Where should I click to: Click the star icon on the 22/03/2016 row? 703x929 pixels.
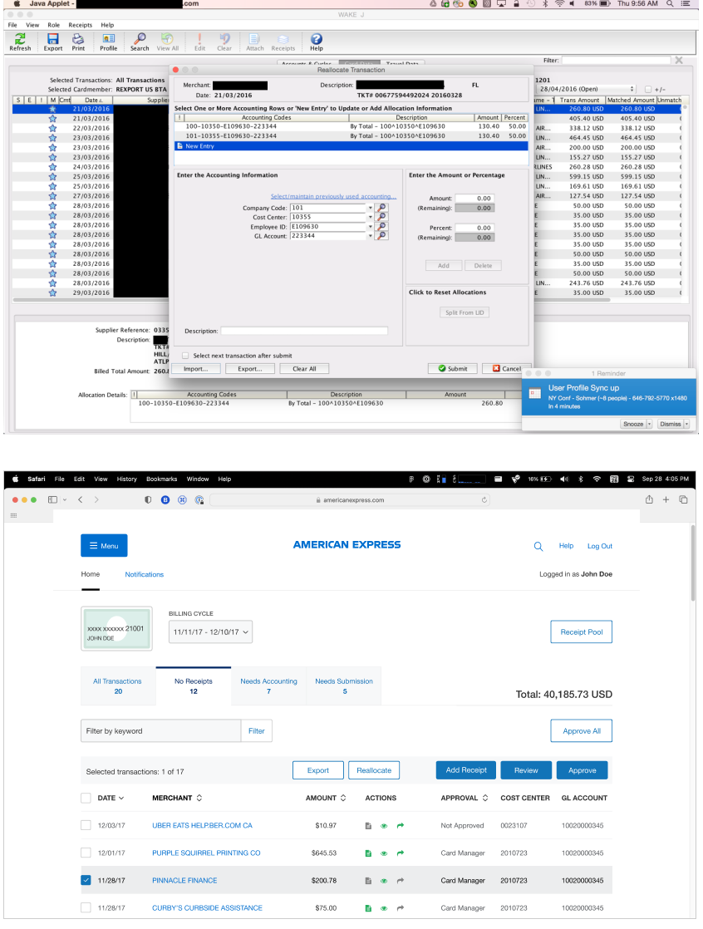click(52, 128)
